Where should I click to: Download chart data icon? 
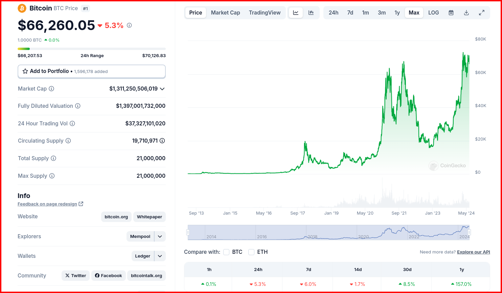tap(466, 13)
